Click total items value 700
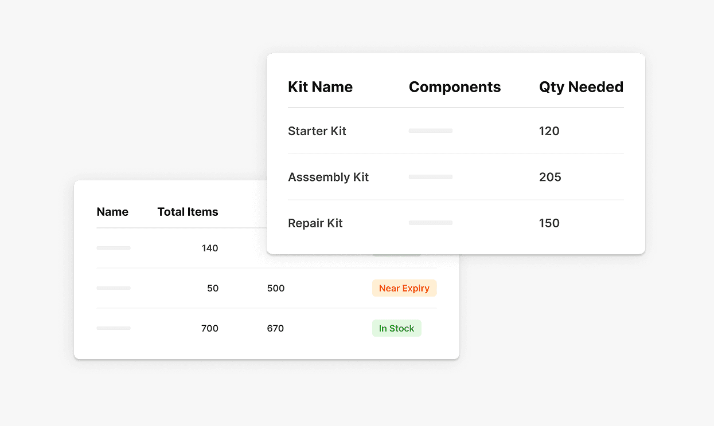 pos(210,328)
